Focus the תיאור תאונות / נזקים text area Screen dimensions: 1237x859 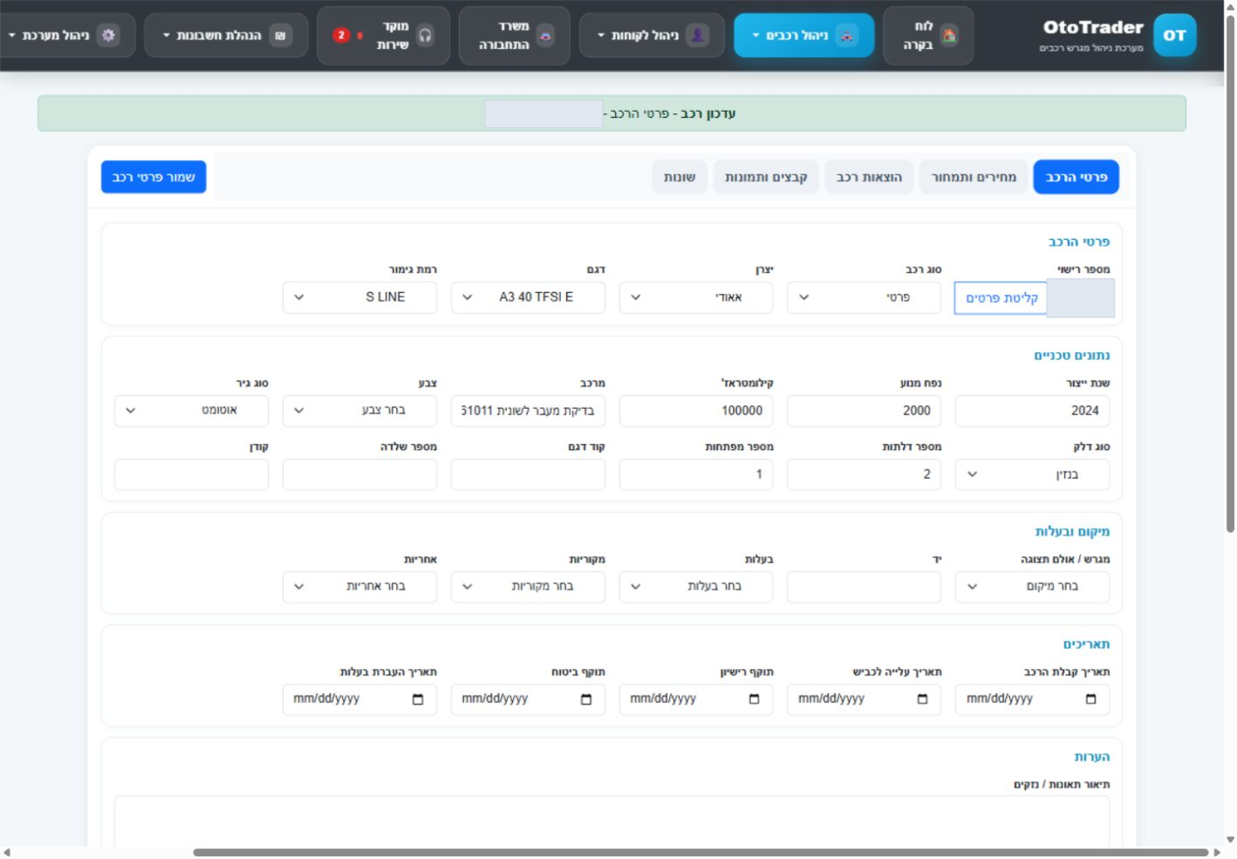(x=612, y=821)
